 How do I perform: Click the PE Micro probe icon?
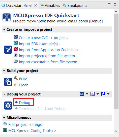pyautogui.click(x=93, y=94)
